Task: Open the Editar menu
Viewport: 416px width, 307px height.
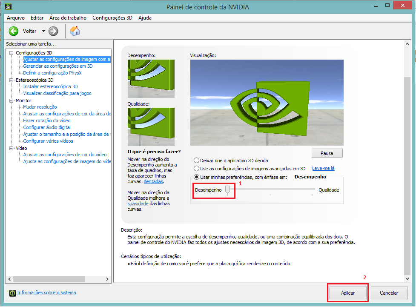Action: [x=37, y=18]
